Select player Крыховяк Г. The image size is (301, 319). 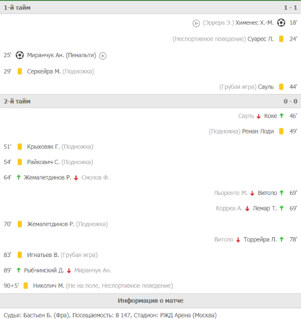[x=43, y=147]
